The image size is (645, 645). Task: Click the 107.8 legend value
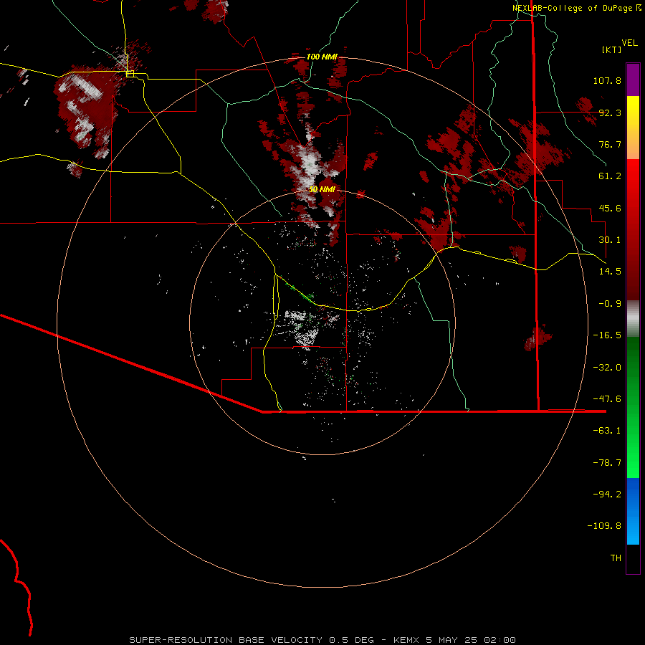click(x=607, y=80)
